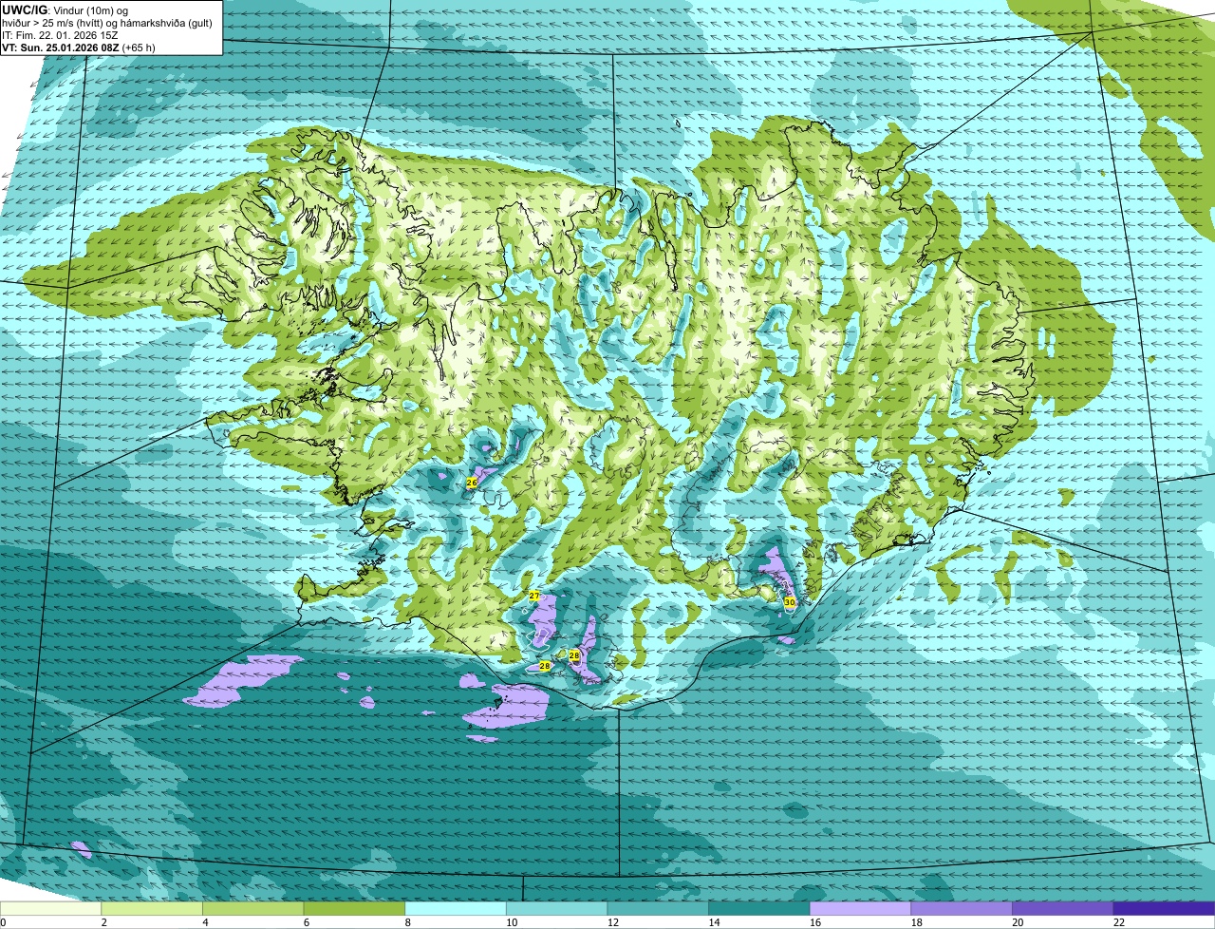This screenshot has height=929, width=1215.
Task: Click the yellow gust marker labeled 26
Action: 472,483
